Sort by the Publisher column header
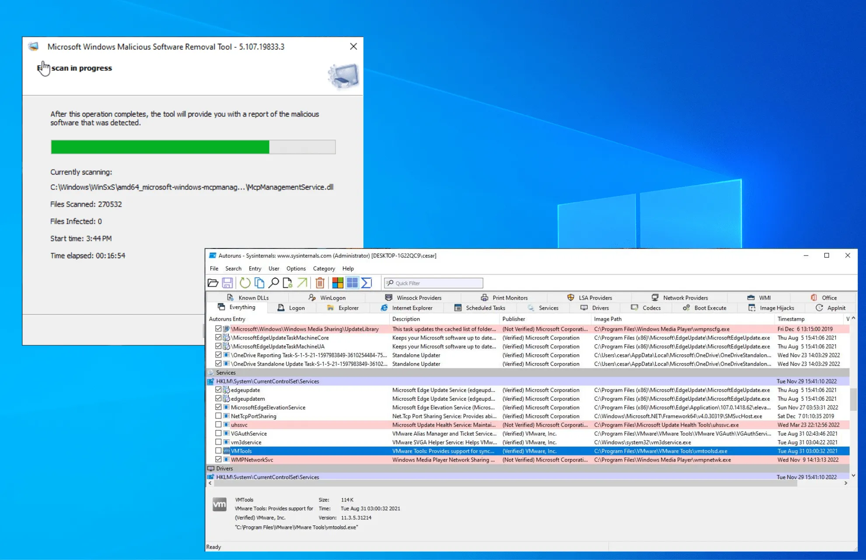866x560 pixels. point(545,319)
